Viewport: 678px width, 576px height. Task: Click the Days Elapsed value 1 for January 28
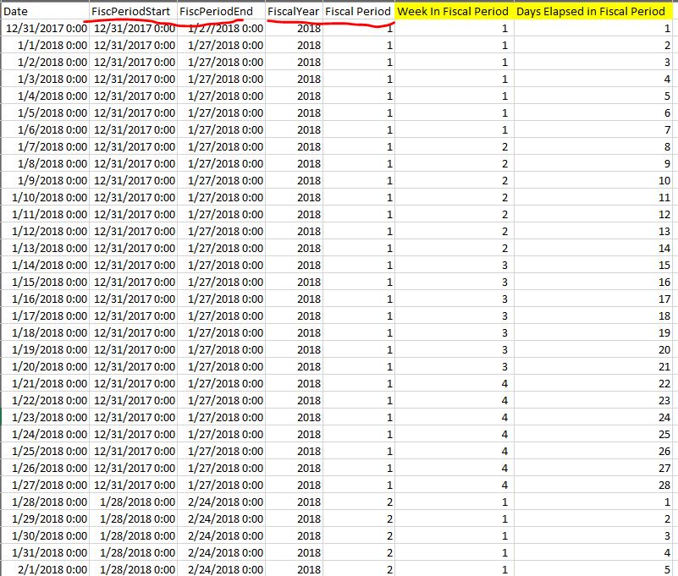tap(593, 502)
